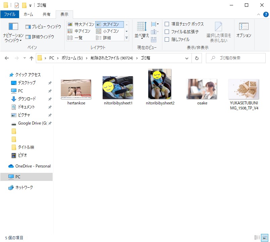
Task: Open the ファイル menu tab
Action: pyautogui.click(x=9, y=14)
